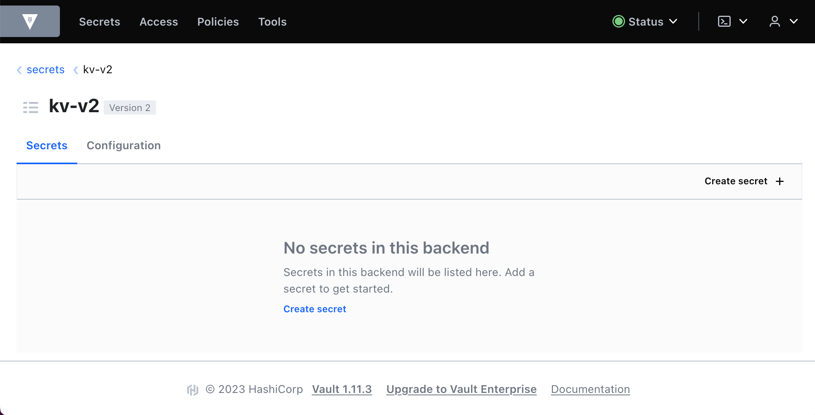Open the Secrets menu in top navigation
The image size is (815, 415).
pyautogui.click(x=99, y=22)
